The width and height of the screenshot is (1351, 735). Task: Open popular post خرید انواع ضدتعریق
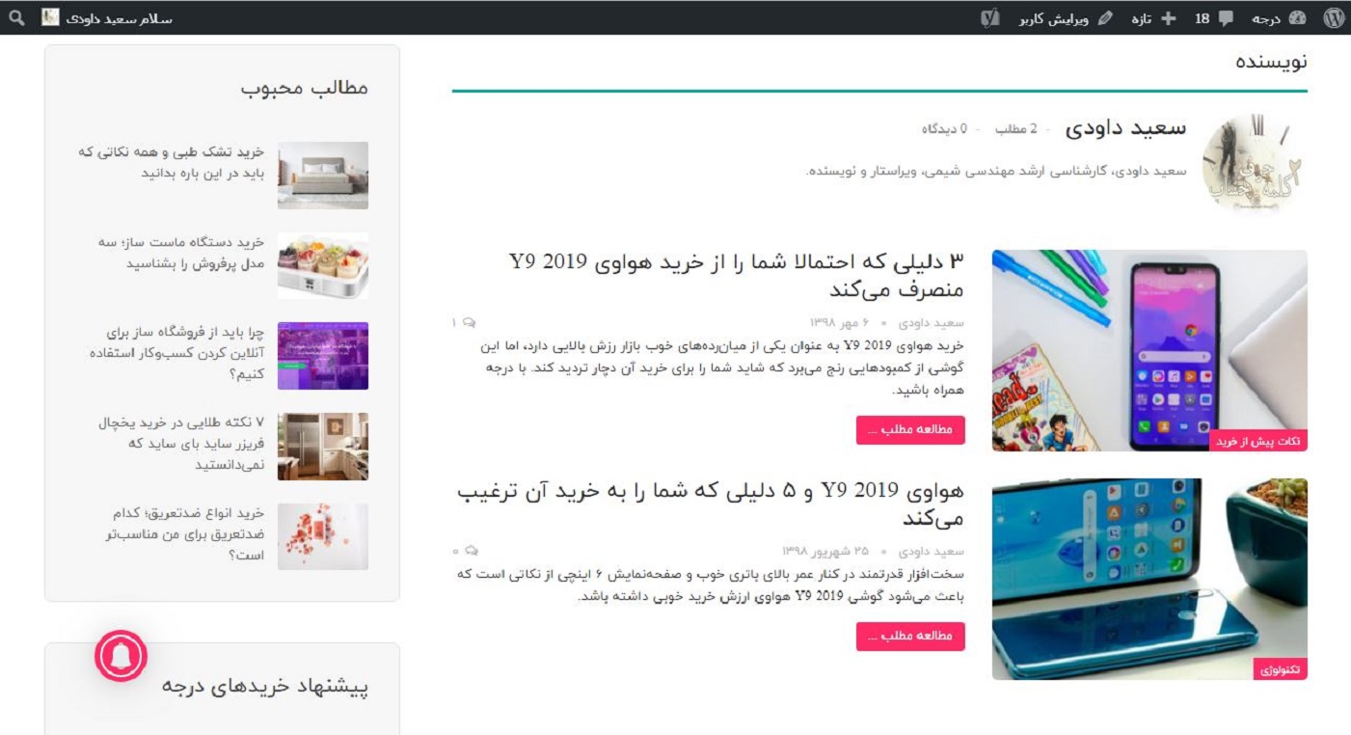(184, 533)
